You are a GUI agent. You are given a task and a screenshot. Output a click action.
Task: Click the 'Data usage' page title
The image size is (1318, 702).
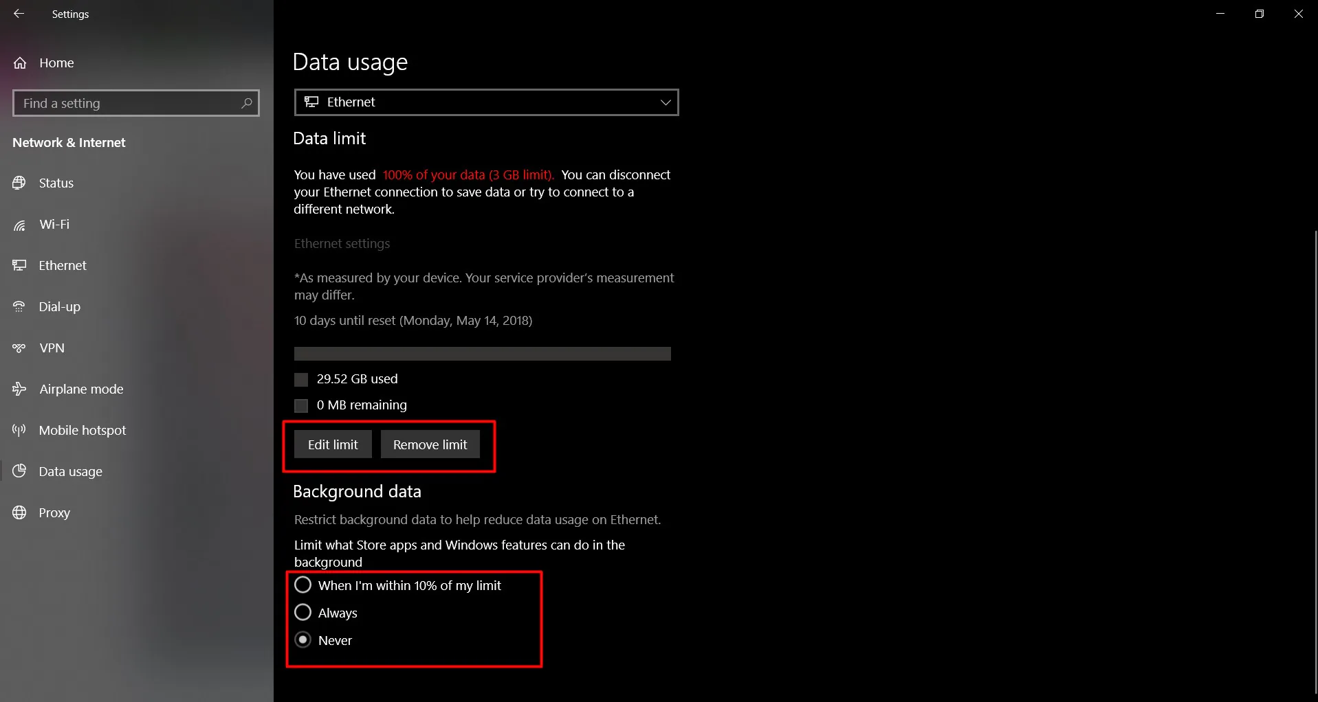click(x=350, y=63)
